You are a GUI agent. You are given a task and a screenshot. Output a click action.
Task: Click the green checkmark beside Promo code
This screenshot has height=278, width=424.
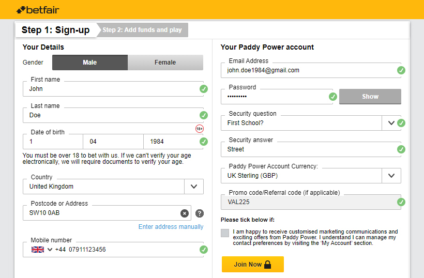pos(401,202)
